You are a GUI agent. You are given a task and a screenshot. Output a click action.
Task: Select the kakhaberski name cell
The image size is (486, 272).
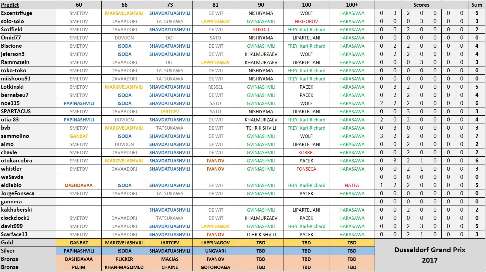28,210
